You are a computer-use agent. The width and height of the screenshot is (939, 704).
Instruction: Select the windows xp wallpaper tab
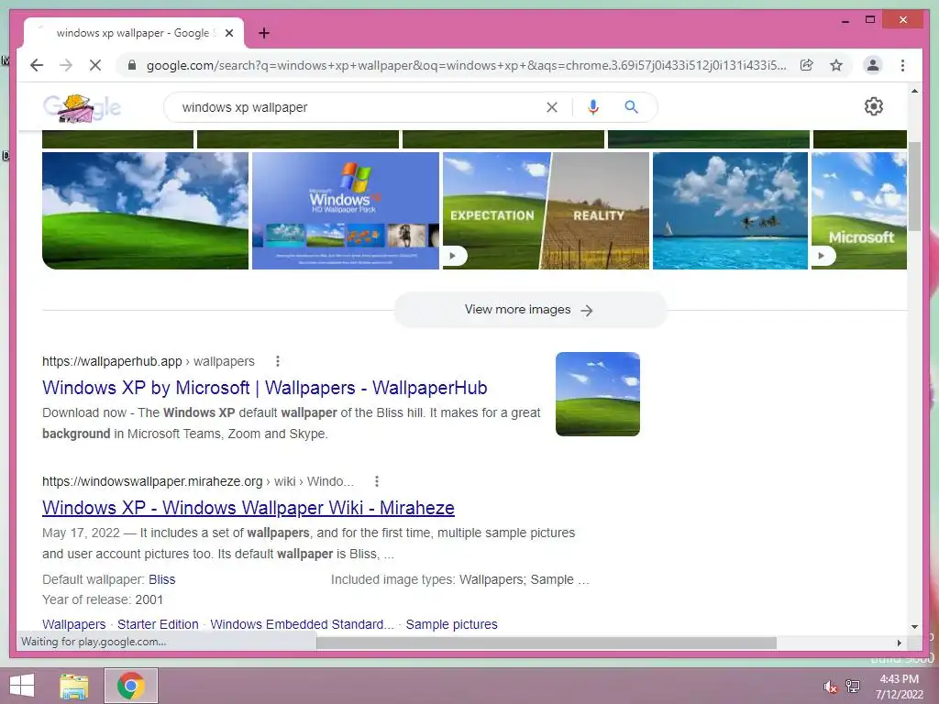click(134, 33)
